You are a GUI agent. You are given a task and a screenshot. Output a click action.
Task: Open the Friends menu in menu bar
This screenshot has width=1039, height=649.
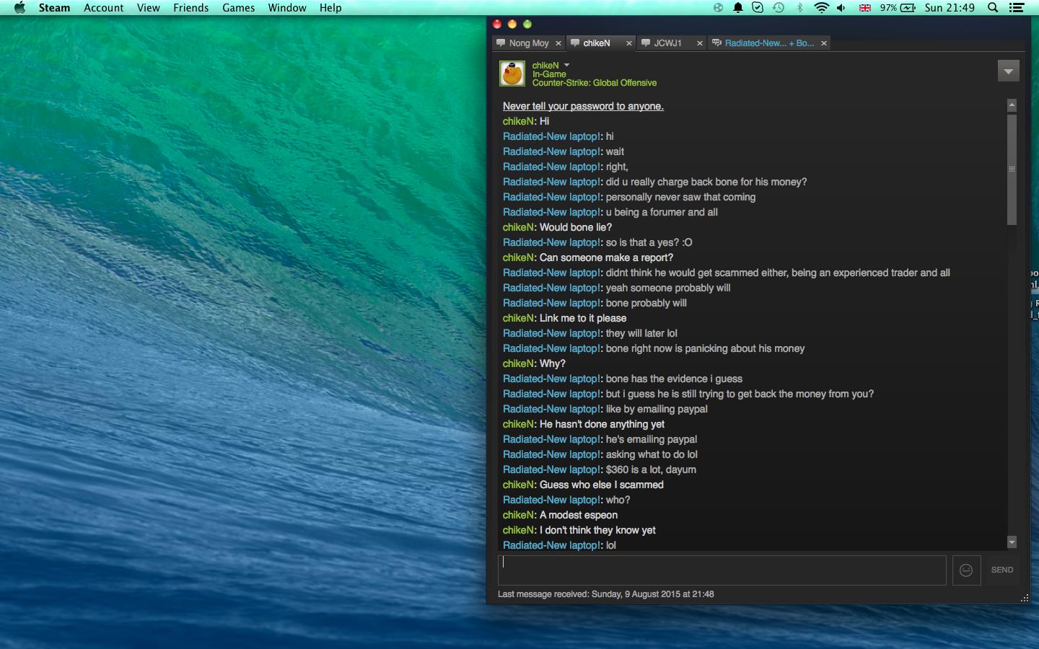tap(190, 8)
